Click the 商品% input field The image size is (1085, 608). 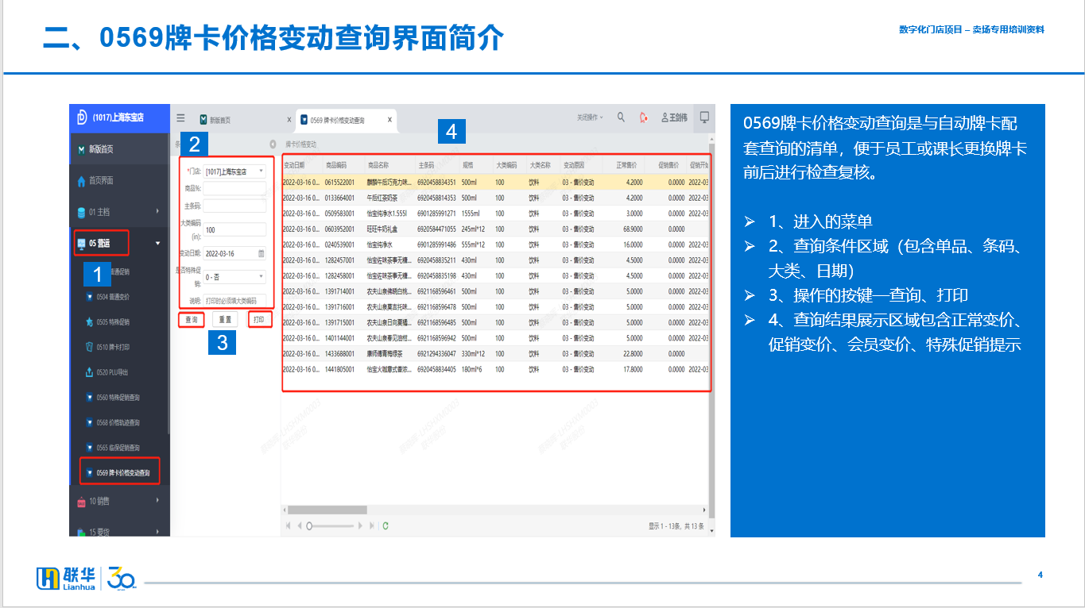[x=234, y=188]
